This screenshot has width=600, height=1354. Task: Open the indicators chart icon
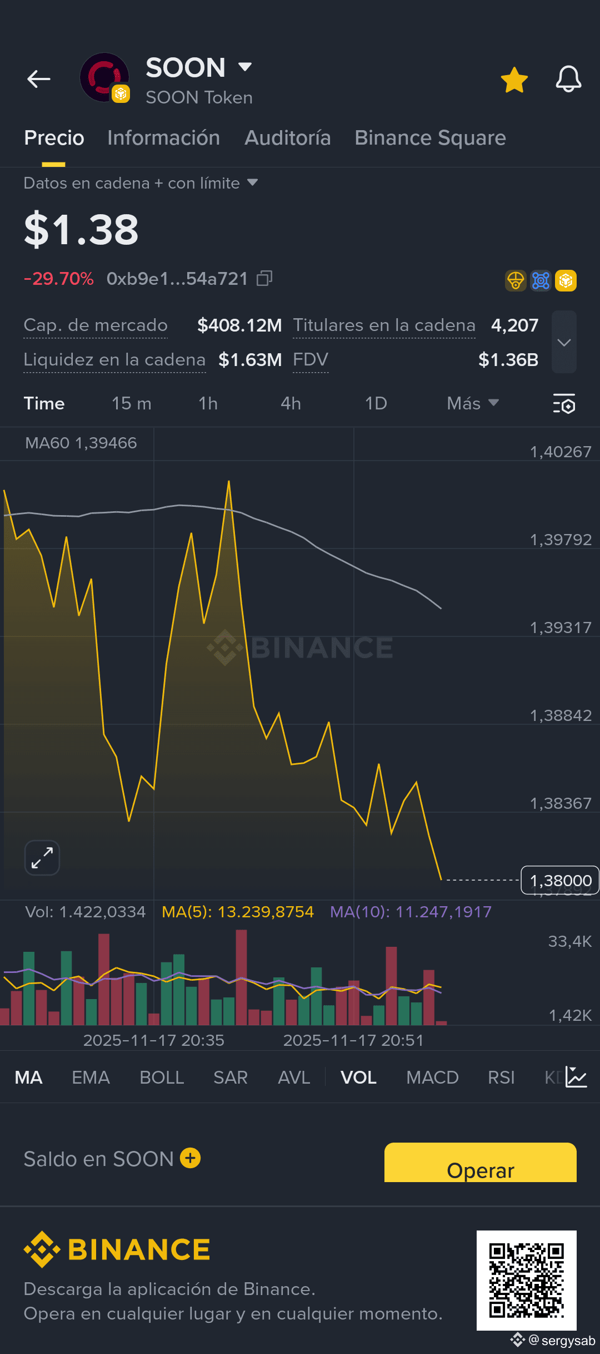(576, 1077)
